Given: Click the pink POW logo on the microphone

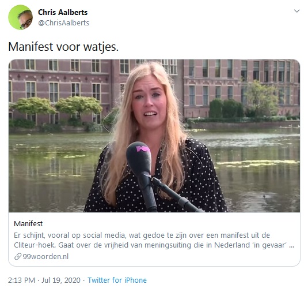Looking at the screenshot, I should pos(143,148).
